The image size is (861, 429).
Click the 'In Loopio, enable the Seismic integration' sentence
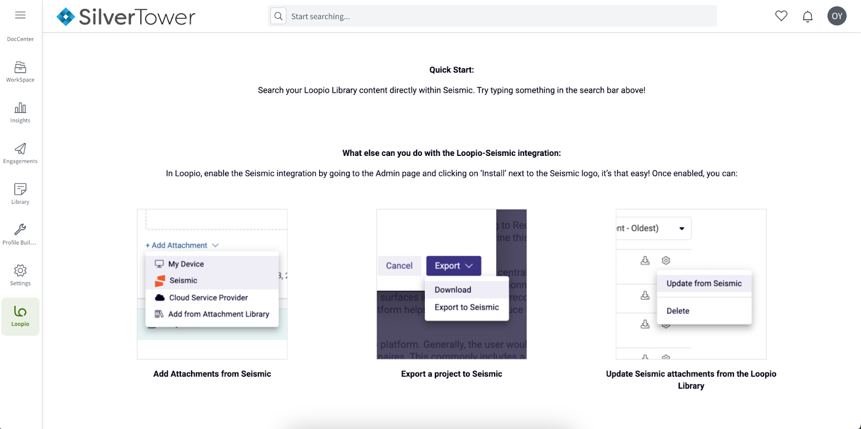451,174
